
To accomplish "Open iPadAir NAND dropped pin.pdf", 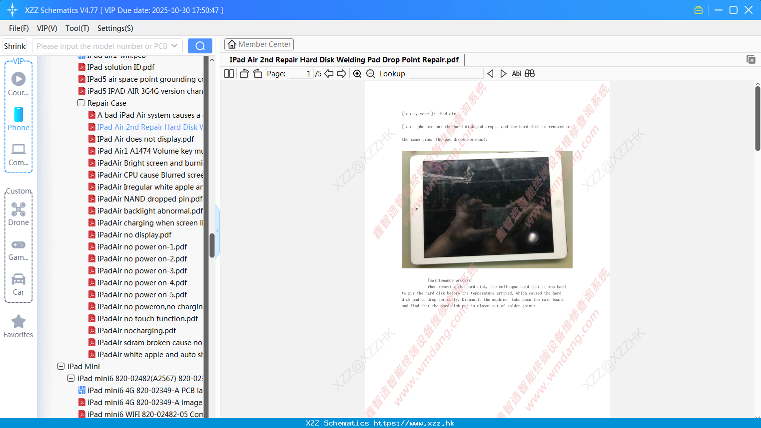I will [x=145, y=199].
